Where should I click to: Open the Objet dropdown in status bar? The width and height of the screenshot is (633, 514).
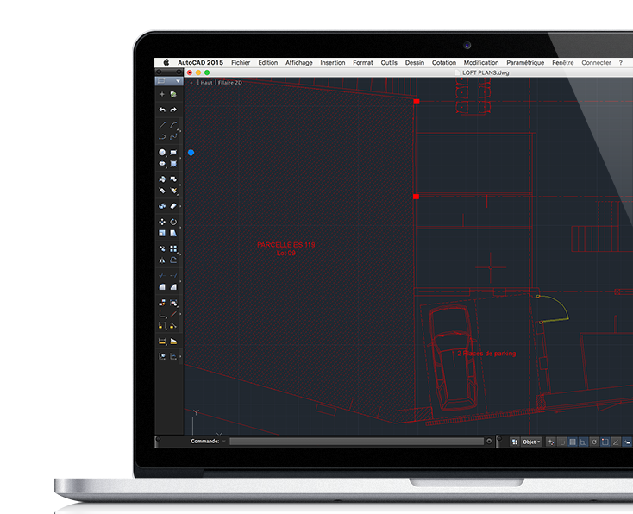[x=531, y=442]
